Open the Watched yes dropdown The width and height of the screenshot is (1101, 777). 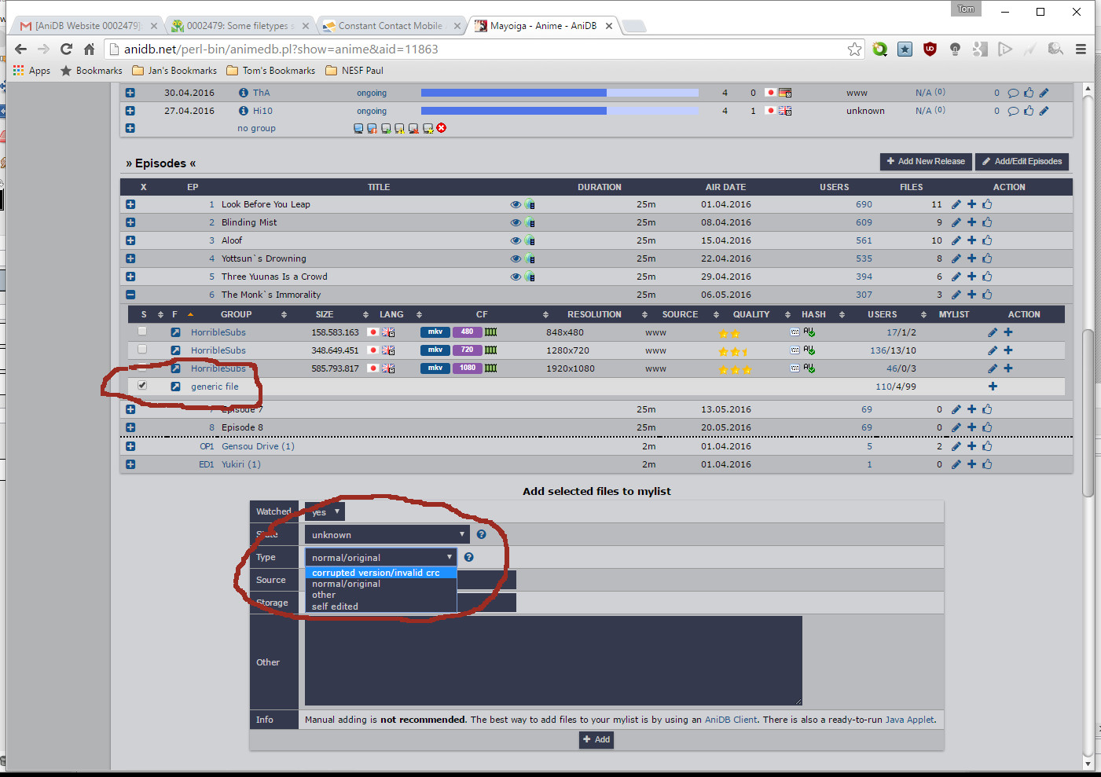point(325,511)
